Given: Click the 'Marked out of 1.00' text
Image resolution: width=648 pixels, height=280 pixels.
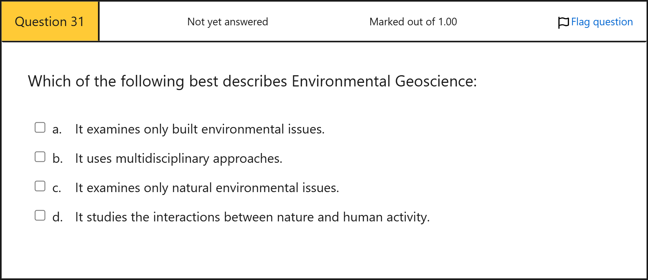Looking at the screenshot, I should coord(413,22).
